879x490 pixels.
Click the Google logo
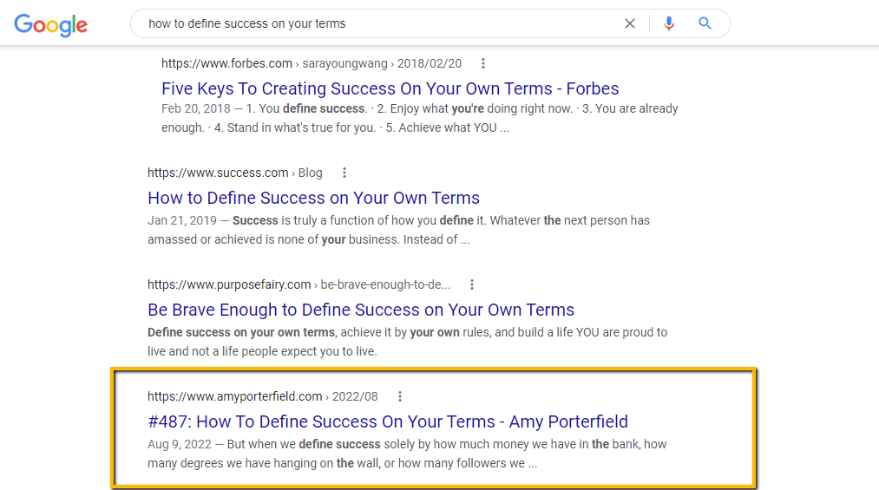pyautogui.click(x=50, y=25)
